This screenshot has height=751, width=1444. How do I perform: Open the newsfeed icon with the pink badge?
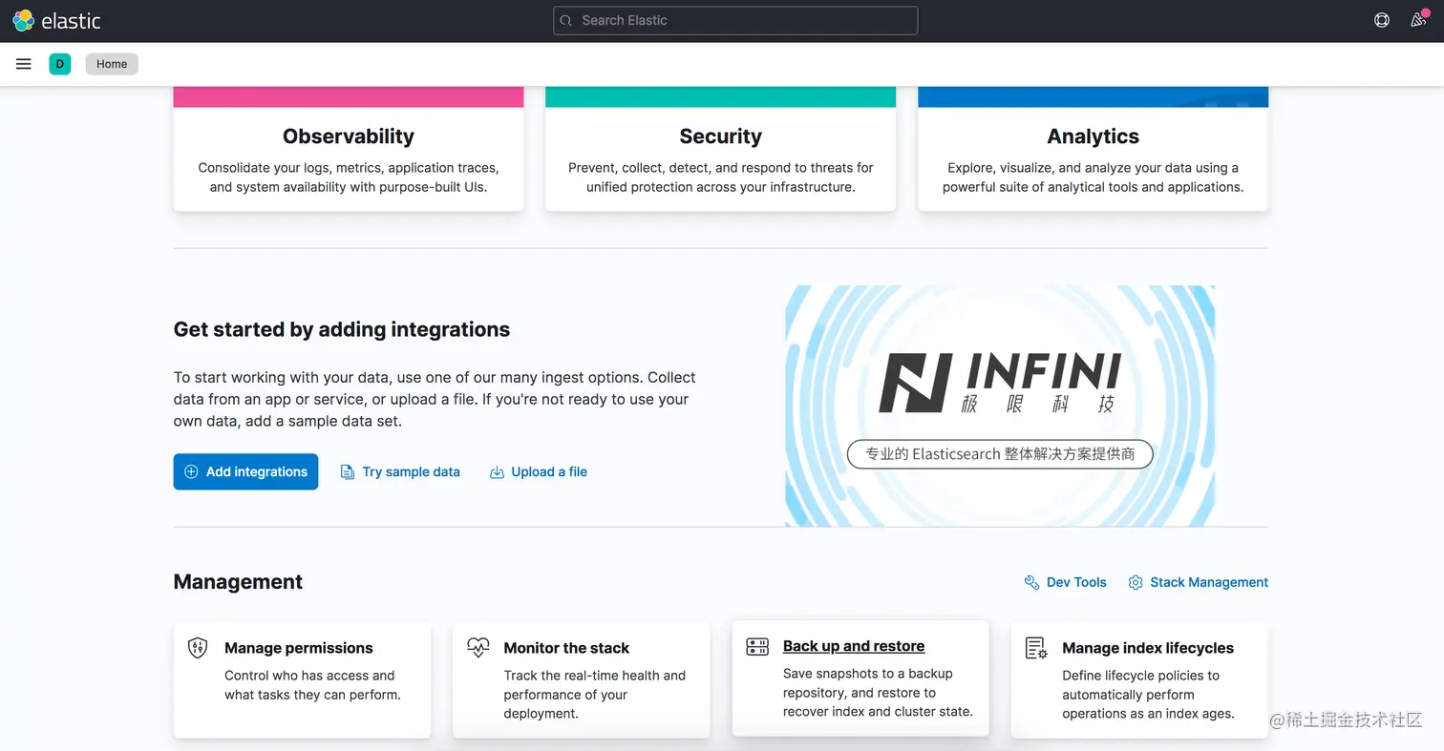(x=1419, y=20)
